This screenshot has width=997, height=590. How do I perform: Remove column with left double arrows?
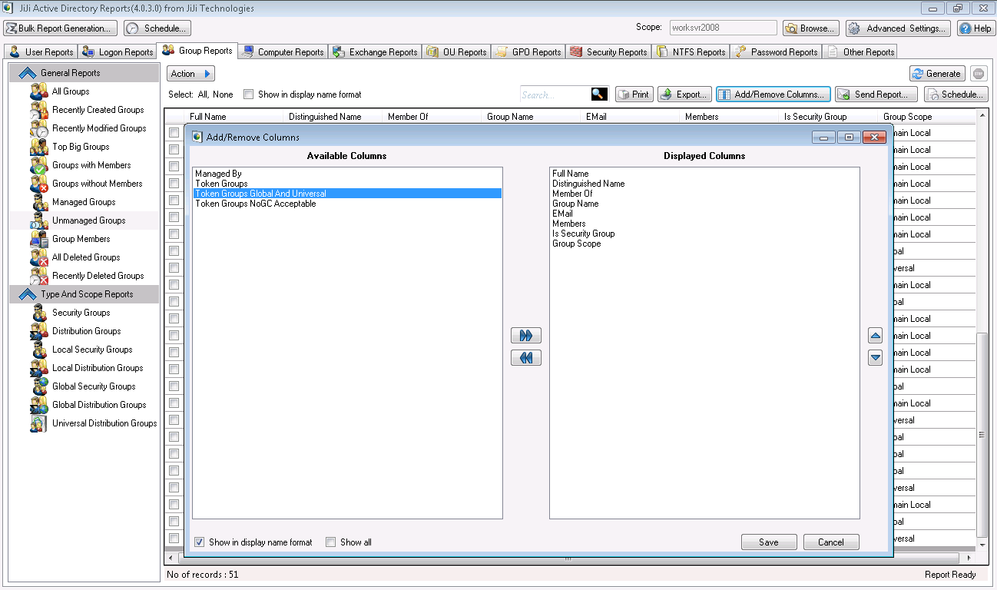click(526, 358)
